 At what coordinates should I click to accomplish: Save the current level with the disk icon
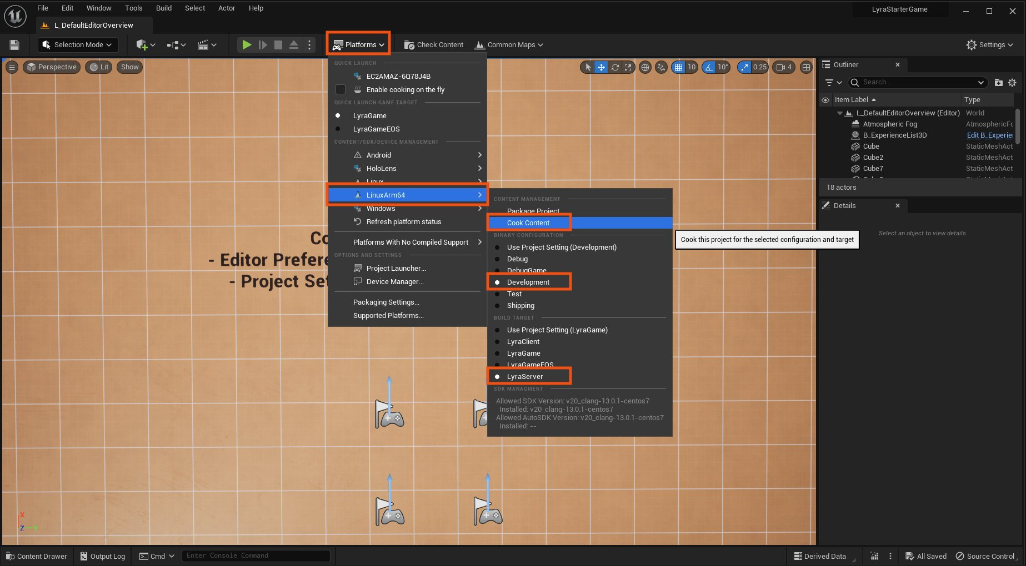(x=14, y=45)
